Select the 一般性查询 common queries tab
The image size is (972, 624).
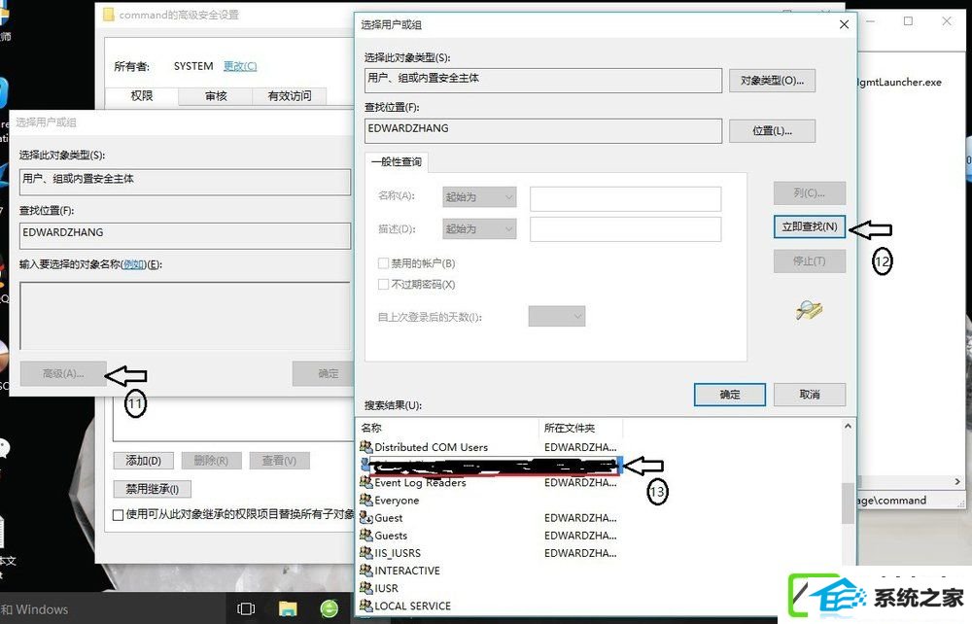pyautogui.click(x=397, y=161)
